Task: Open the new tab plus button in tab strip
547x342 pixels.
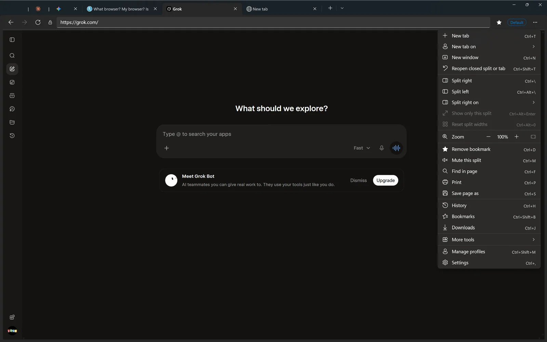Action: click(330, 8)
